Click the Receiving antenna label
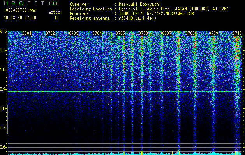Screen dimensions: 245x155 [x=90, y=18]
